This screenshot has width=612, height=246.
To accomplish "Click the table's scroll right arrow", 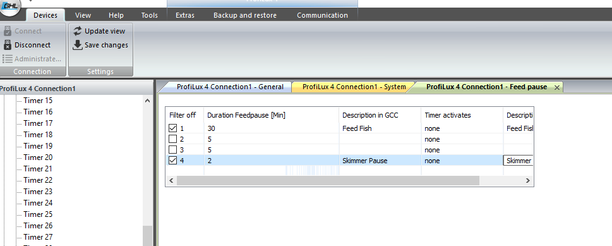I will [x=528, y=181].
